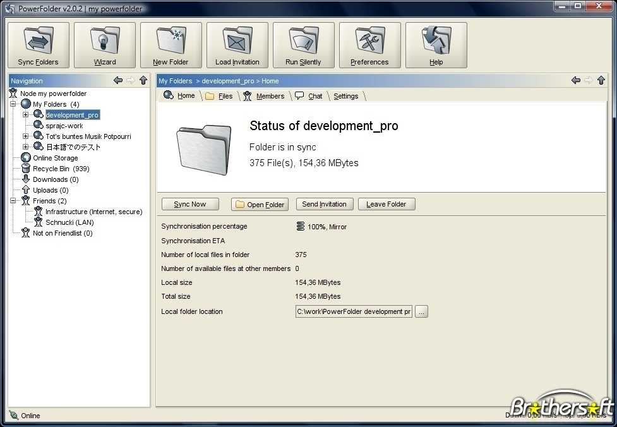
Task: Click the '375 File(s), 154,36 MBytes' text
Action: click(x=304, y=163)
